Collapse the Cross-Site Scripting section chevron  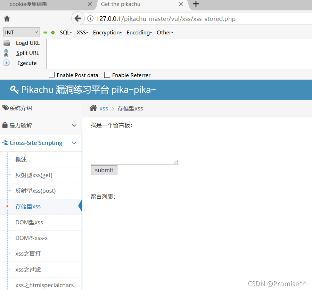[74, 143]
